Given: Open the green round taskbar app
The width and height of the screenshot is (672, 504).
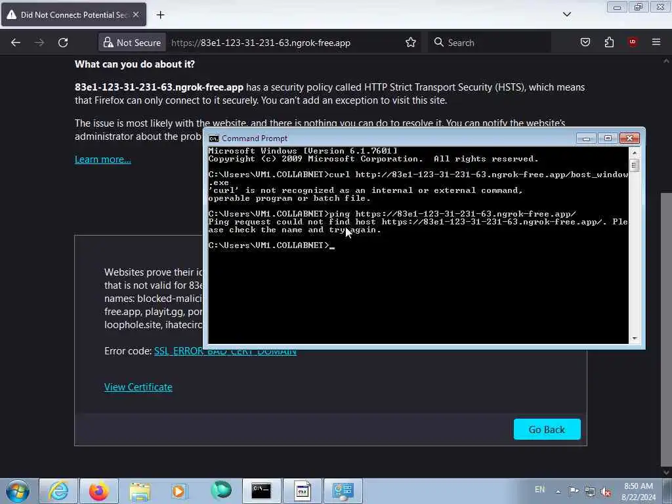Looking at the screenshot, I should [220, 491].
